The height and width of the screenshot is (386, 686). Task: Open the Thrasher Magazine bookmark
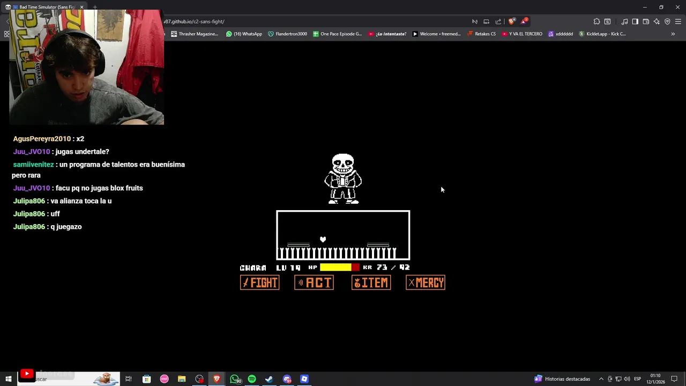click(x=195, y=34)
